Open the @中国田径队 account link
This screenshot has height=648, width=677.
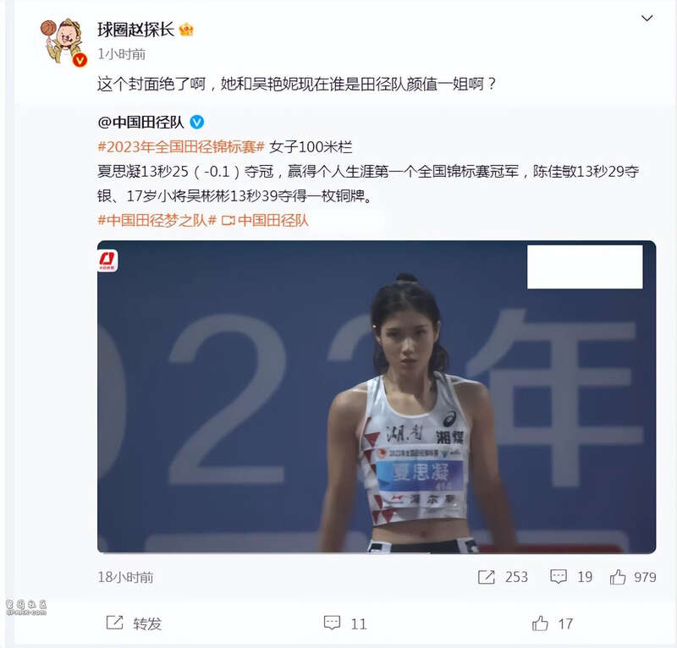point(140,122)
